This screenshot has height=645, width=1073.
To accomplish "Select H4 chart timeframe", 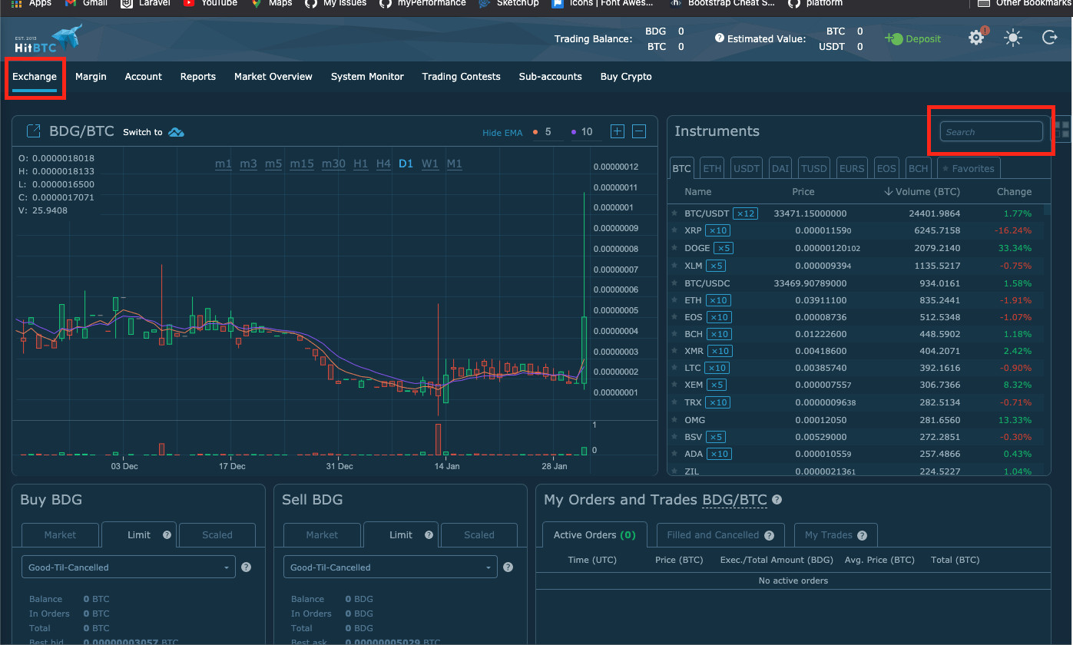I will coord(383,164).
